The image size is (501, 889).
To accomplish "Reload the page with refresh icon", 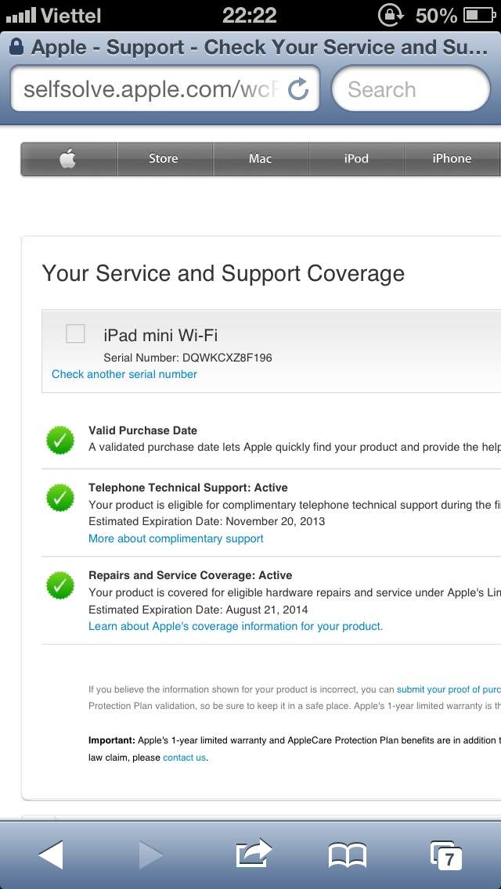I will click(x=298, y=89).
